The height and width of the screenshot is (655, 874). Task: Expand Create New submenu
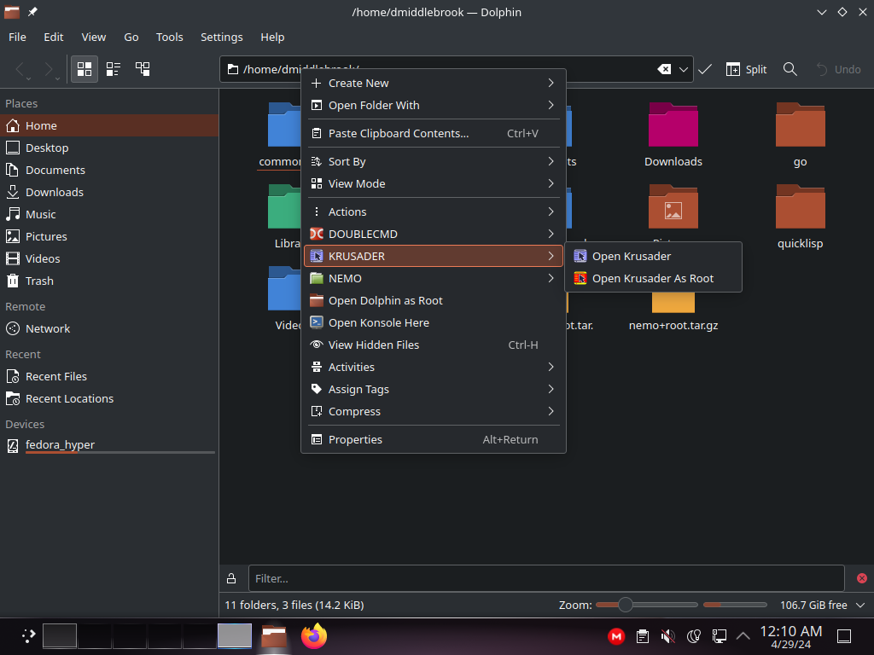433,83
